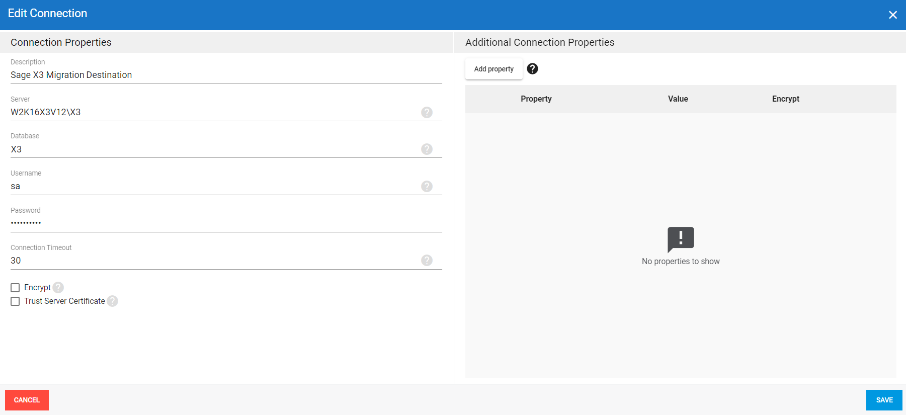The width and height of the screenshot is (906, 415).
Task: Click the help icon beside Username field
Action: (x=427, y=186)
